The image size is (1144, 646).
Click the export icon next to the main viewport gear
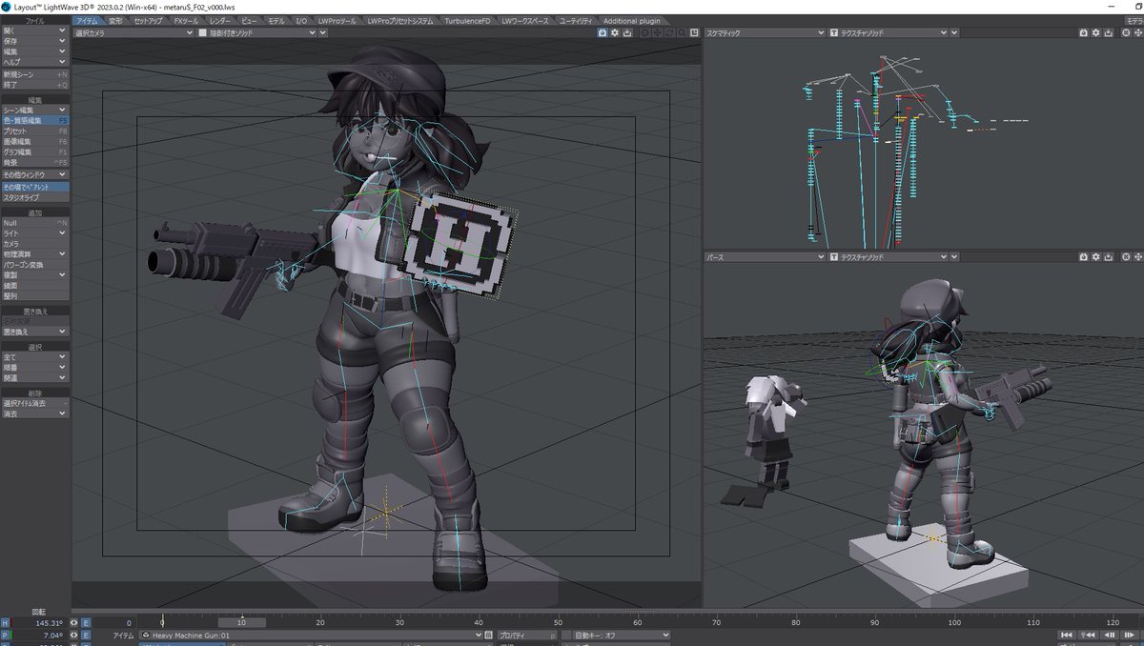626,32
